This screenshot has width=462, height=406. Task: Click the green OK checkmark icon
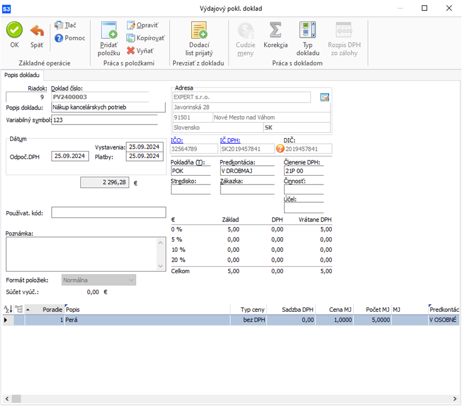pyautogui.click(x=14, y=30)
